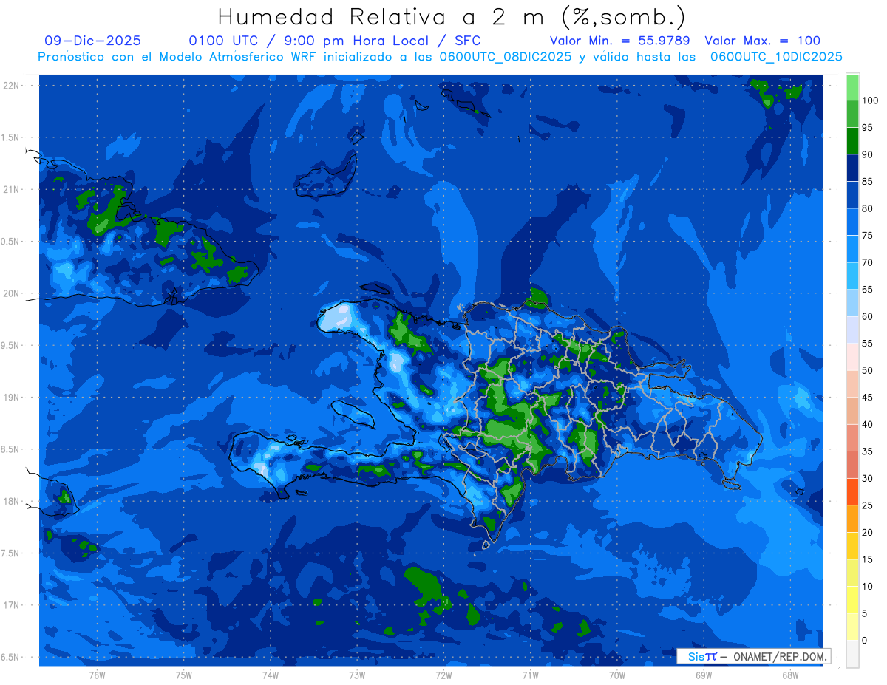Pick the light green swatch above 100
Screen dimensions: 887x685
(x=852, y=86)
